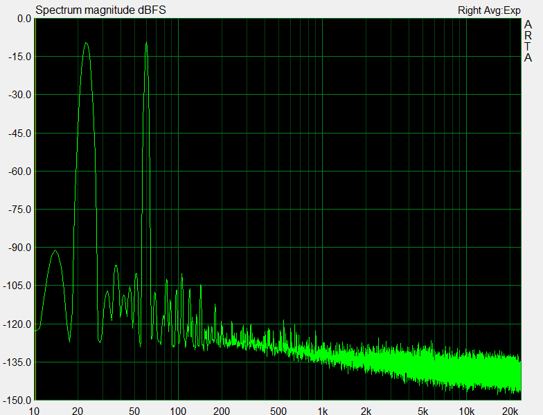Click the 10k frequency label
The width and height of the screenshot is (543, 415).
(467, 411)
